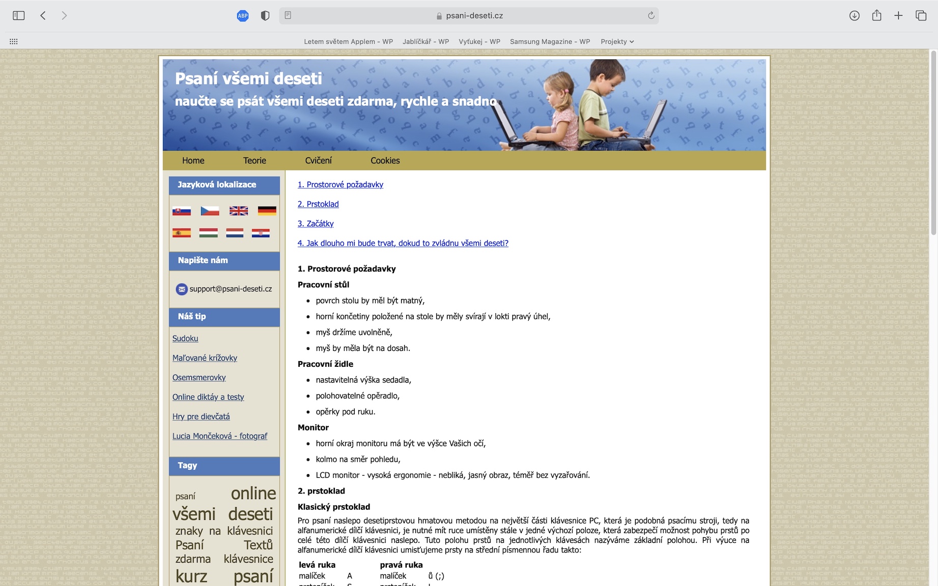The width and height of the screenshot is (938, 586).
Task: Switch language with the German flag
Action: tap(267, 211)
